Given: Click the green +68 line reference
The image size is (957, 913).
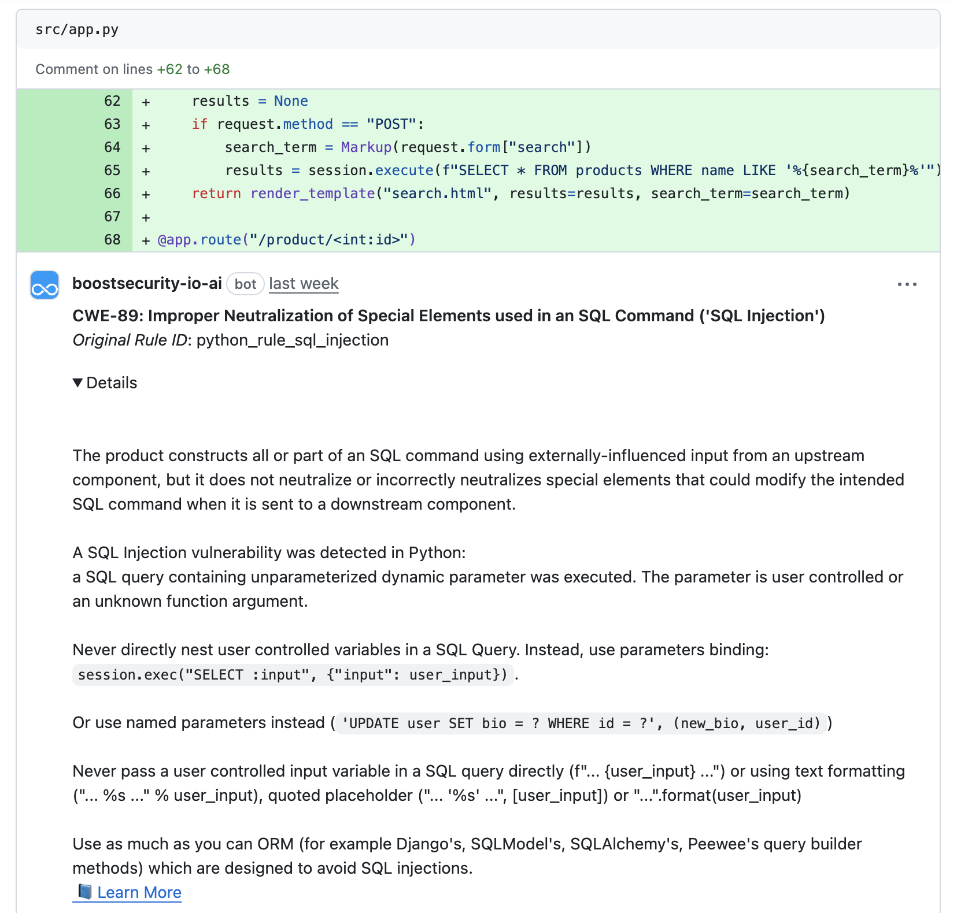Looking at the screenshot, I should (217, 69).
